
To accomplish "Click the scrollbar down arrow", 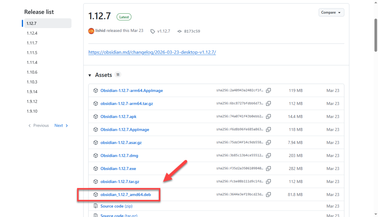I will [376, 214].
